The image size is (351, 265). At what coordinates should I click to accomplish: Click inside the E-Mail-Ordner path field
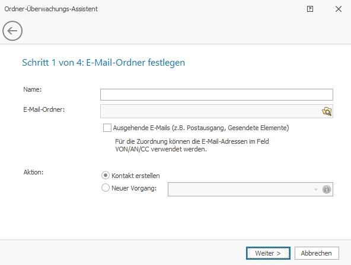tap(210, 111)
